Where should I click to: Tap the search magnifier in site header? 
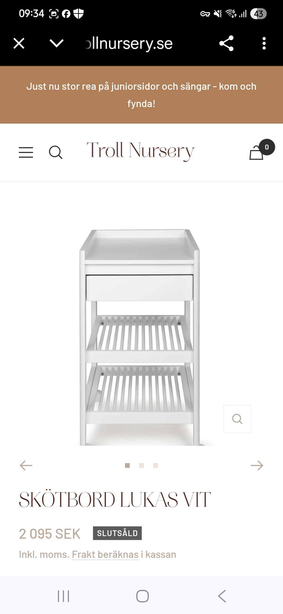pyautogui.click(x=55, y=152)
